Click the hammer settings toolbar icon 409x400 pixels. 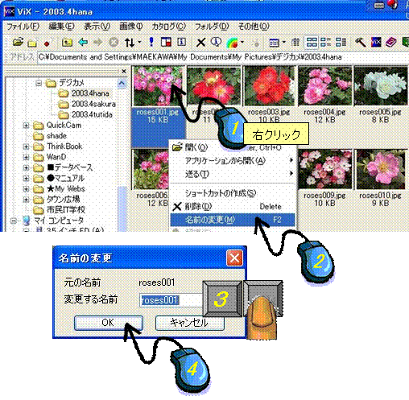tap(361, 42)
